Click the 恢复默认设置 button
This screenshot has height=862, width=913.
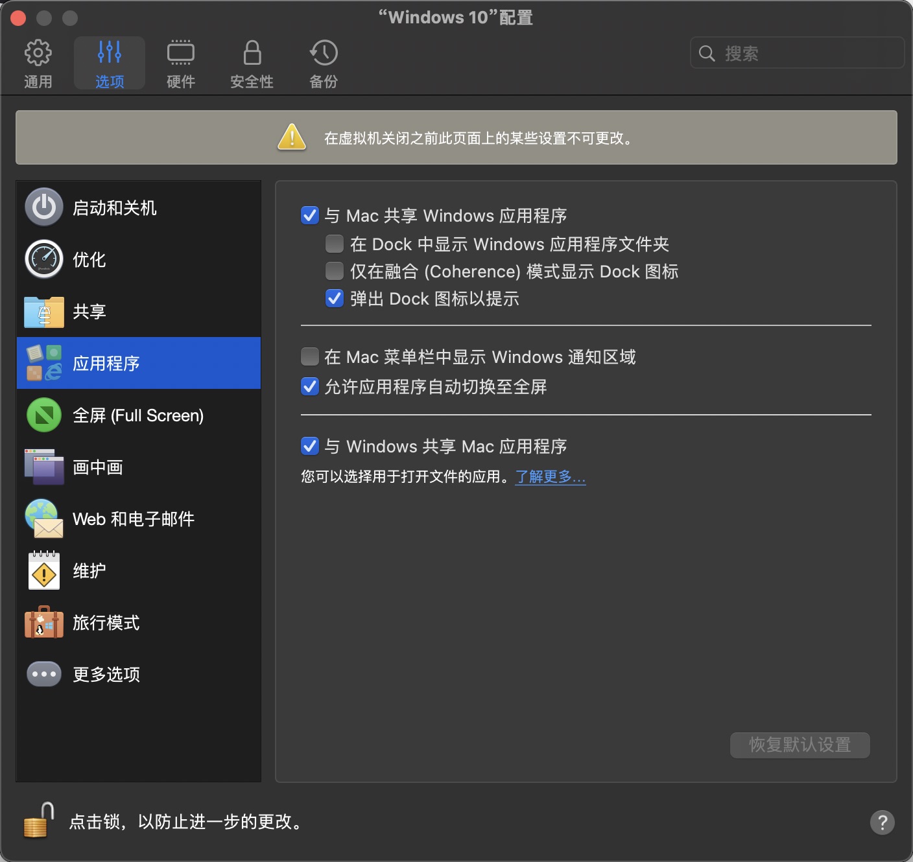point(800,745)
